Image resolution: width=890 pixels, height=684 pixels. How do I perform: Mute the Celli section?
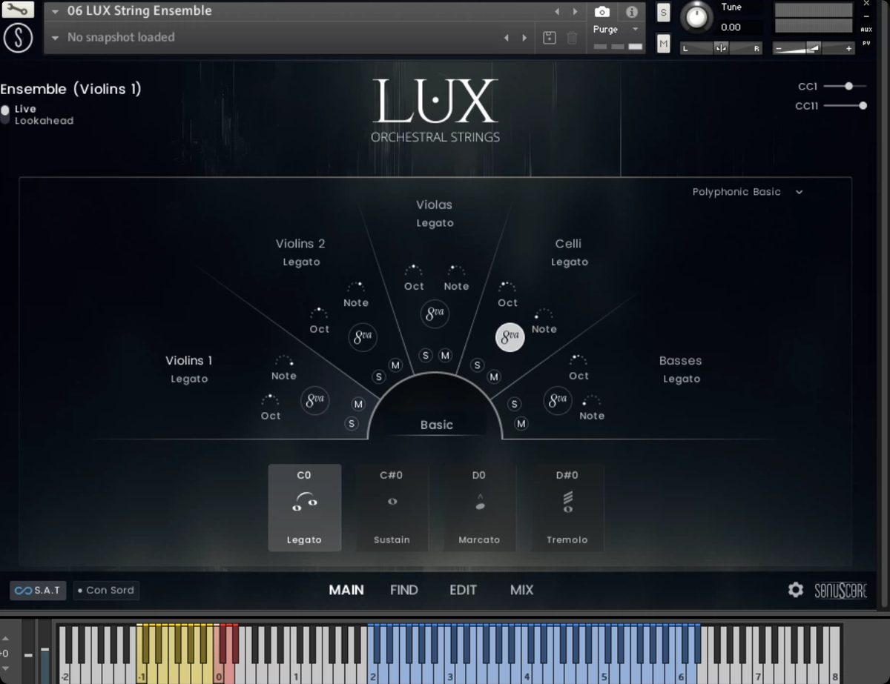click(494, 377)
